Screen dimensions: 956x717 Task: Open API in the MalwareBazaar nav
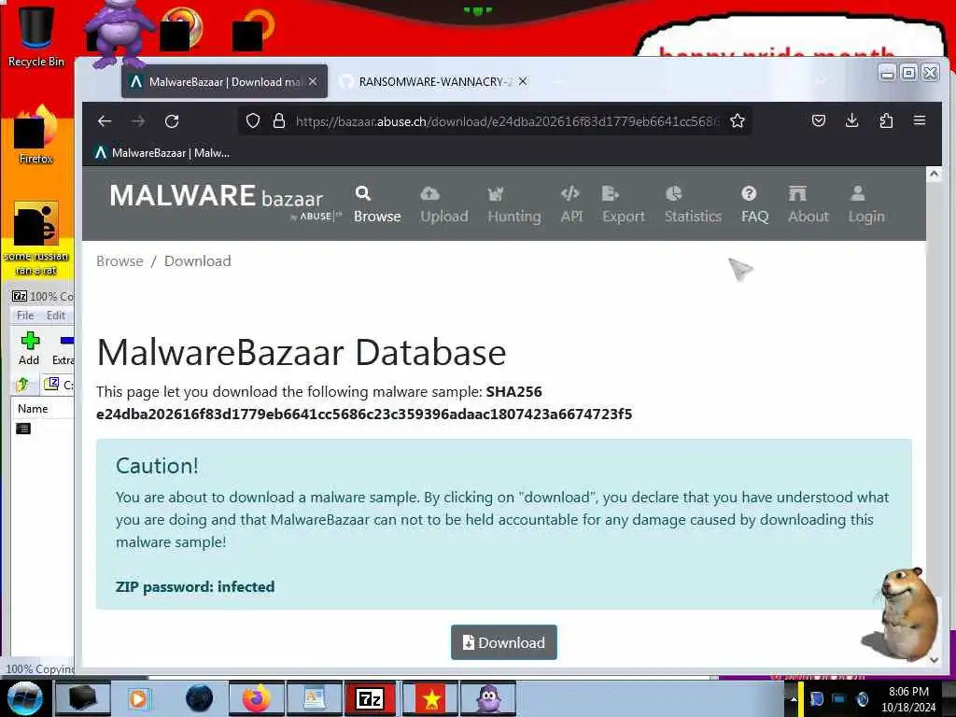(571, 204)
